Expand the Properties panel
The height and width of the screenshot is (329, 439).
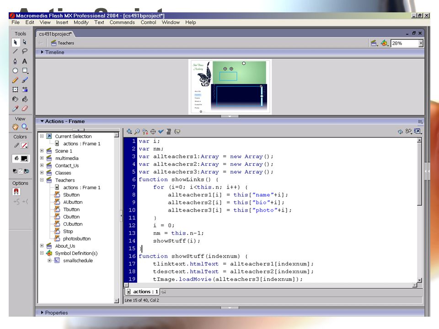point(42,313)
